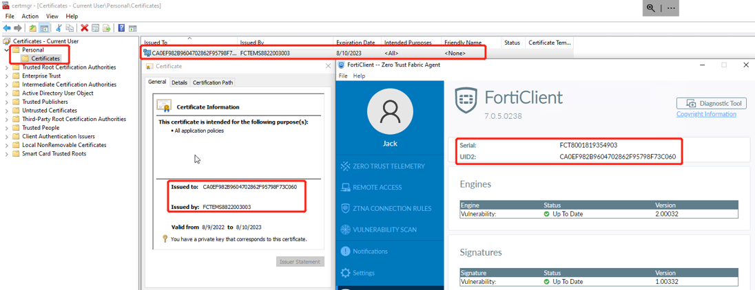Viewport: 755px width, 290px height.
Task: Click the FCTEMS8822003003 issuer cell in list
Action: 265,53
